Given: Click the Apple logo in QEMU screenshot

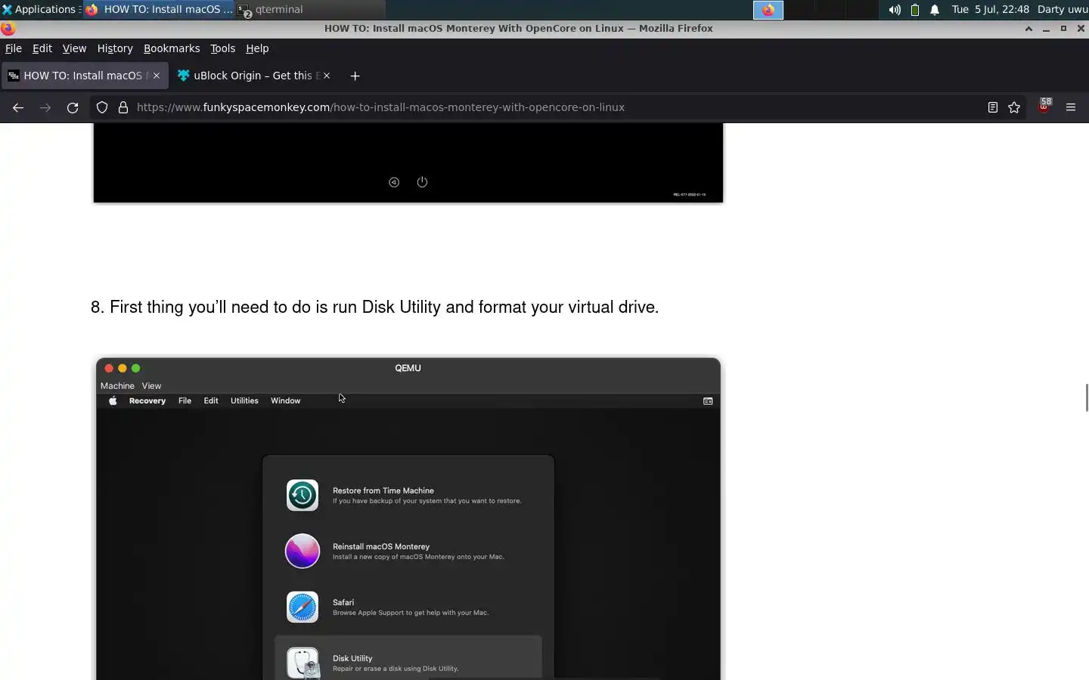Looking at the screenshot, I should pos(113,400).
